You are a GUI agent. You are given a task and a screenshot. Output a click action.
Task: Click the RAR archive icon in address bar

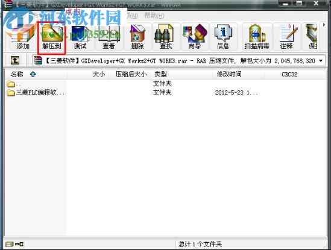[38, 61]
